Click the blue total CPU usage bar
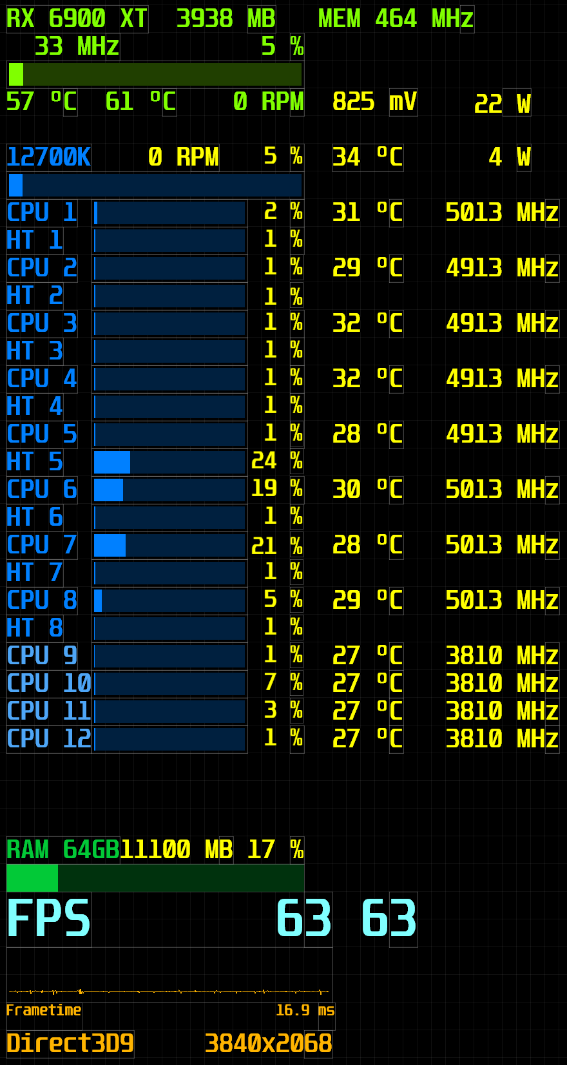The image size is (567, 1065). (155, 185)
